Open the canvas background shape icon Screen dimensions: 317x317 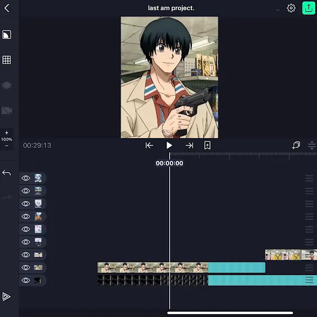click(7, 35)
